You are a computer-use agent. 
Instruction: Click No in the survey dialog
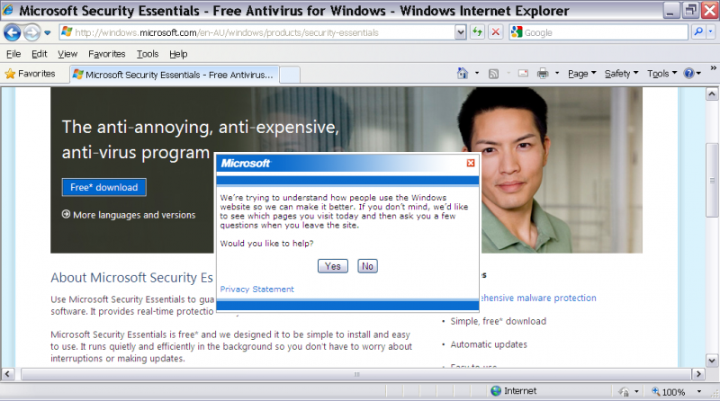click(367, 266)
